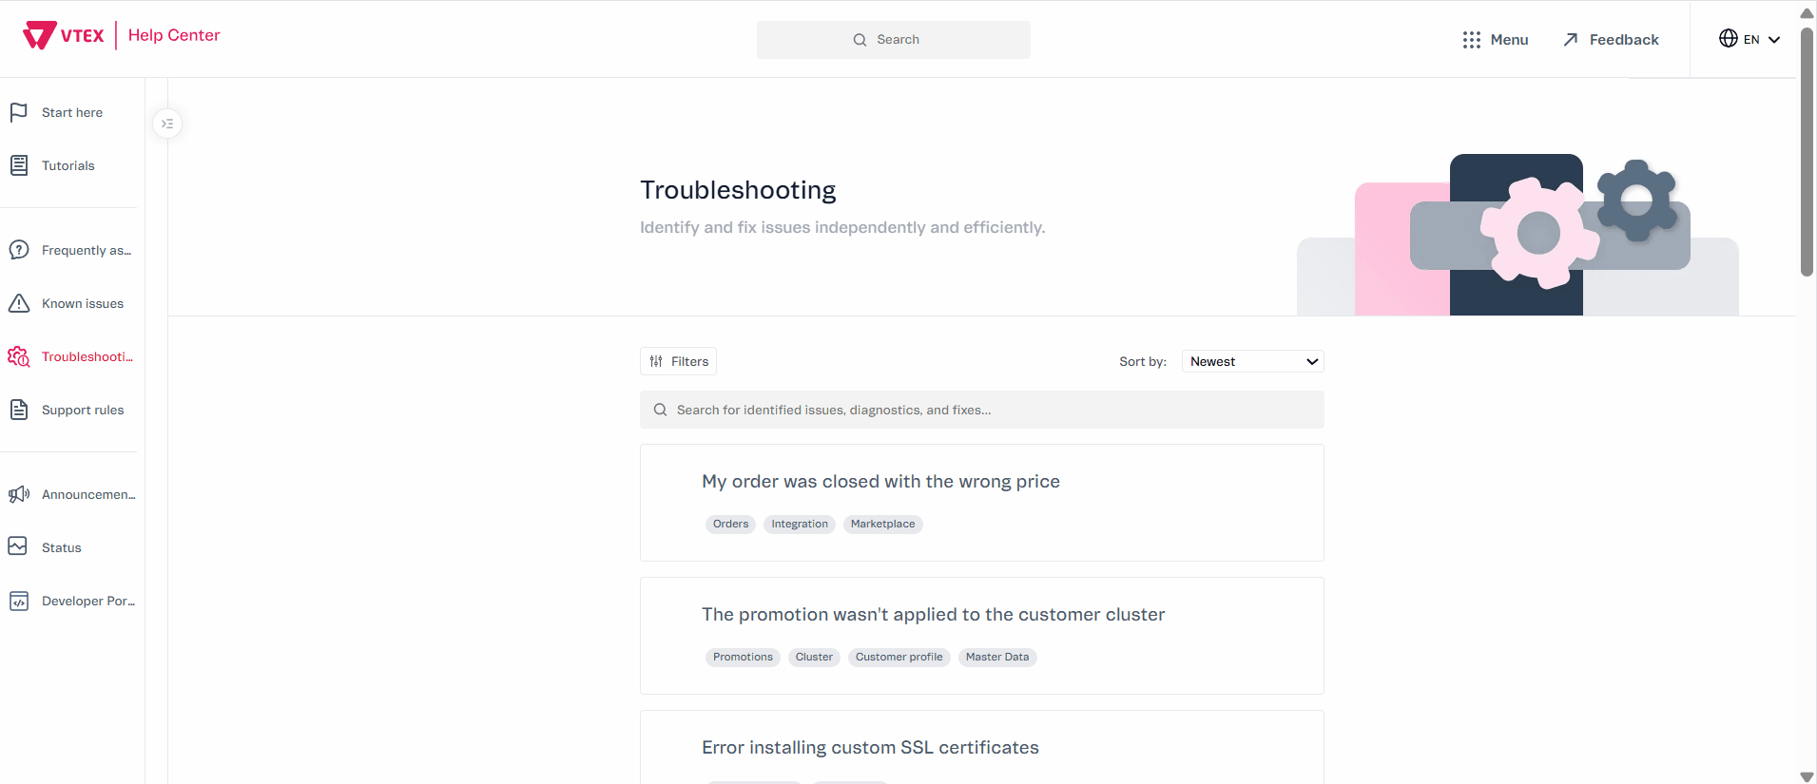Expand the EN language selector
This screenshot has width=1817, height=784.
point(1749,39)
